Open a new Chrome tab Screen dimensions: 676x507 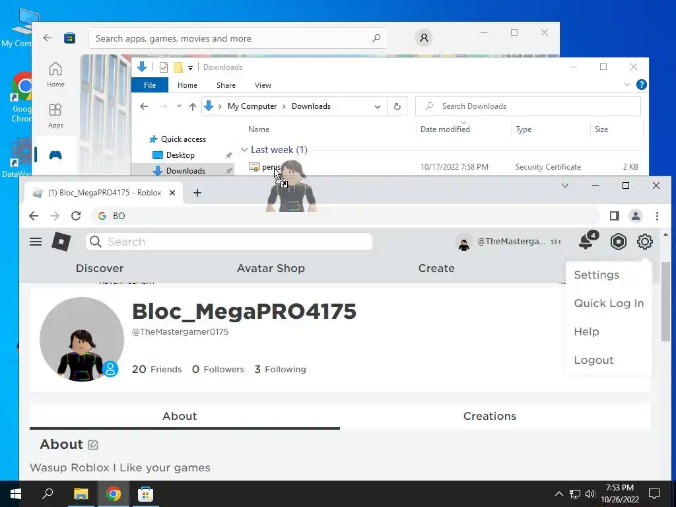click(x=197, y=193)
